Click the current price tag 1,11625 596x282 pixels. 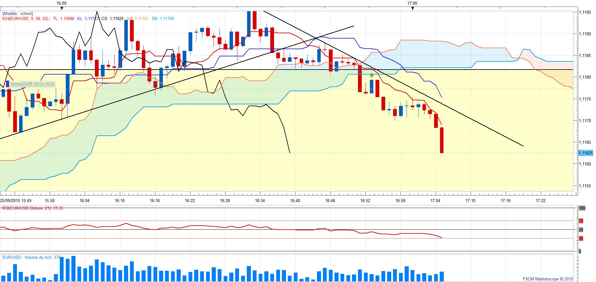585,153
